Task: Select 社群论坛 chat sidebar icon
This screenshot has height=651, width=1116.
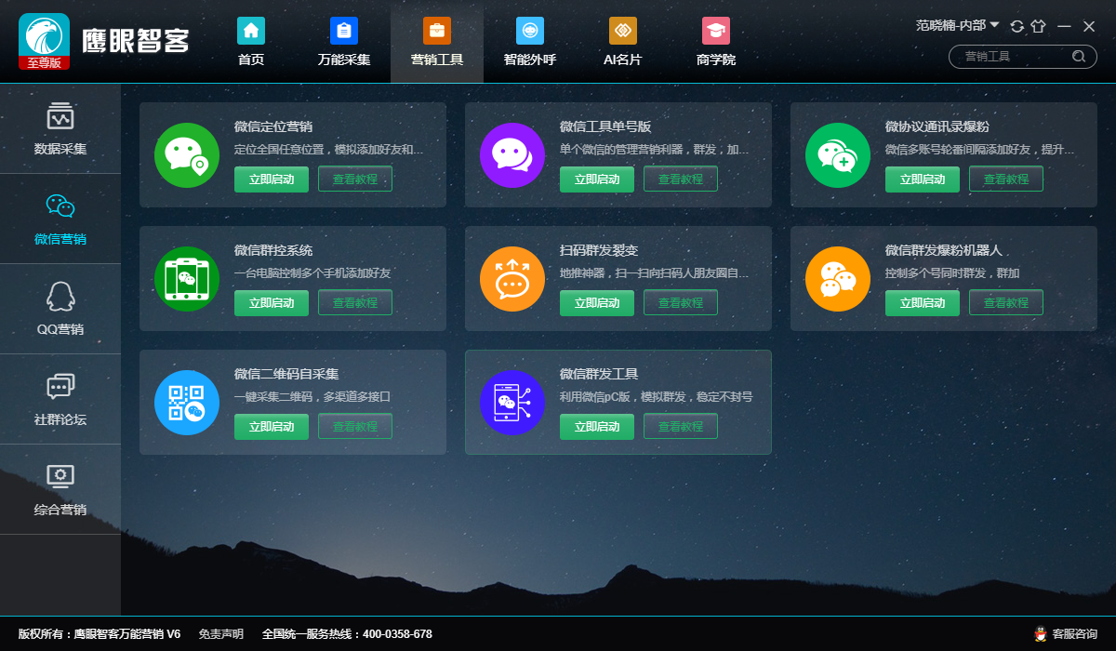Action: click(60, 387)
